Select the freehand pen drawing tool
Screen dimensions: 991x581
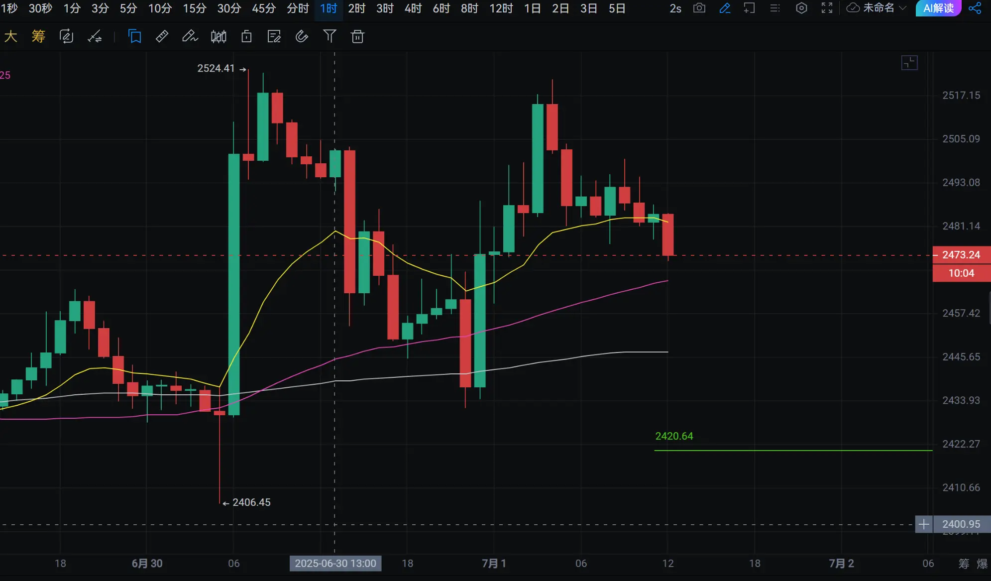[190, 36]
